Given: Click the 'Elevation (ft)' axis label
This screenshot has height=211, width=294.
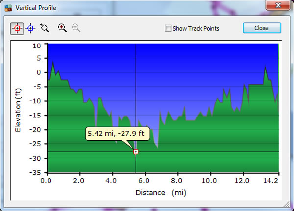Looking at the screenshot, I should tap(18, 110).
